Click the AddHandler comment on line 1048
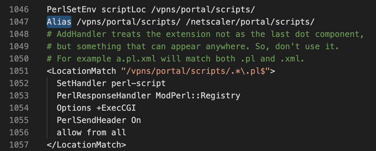 click(206, 34)
